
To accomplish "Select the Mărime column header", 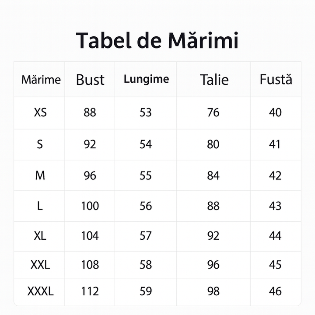I will point(41,80).
